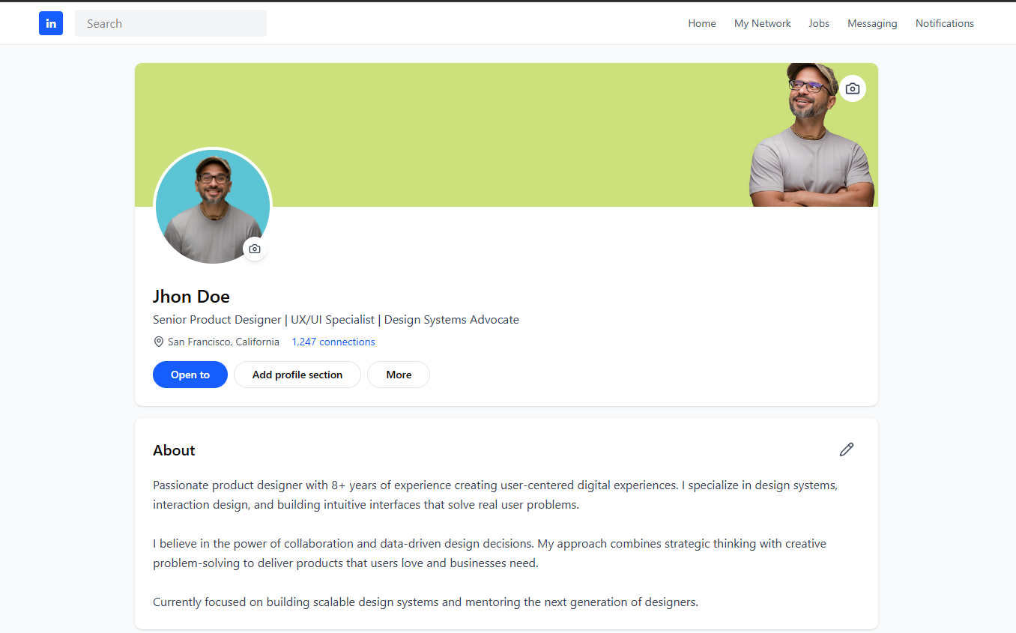Click the profile picture camera icon

254,248
